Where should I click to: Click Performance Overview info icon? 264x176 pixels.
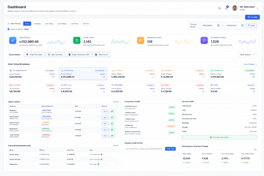(255, 150)
